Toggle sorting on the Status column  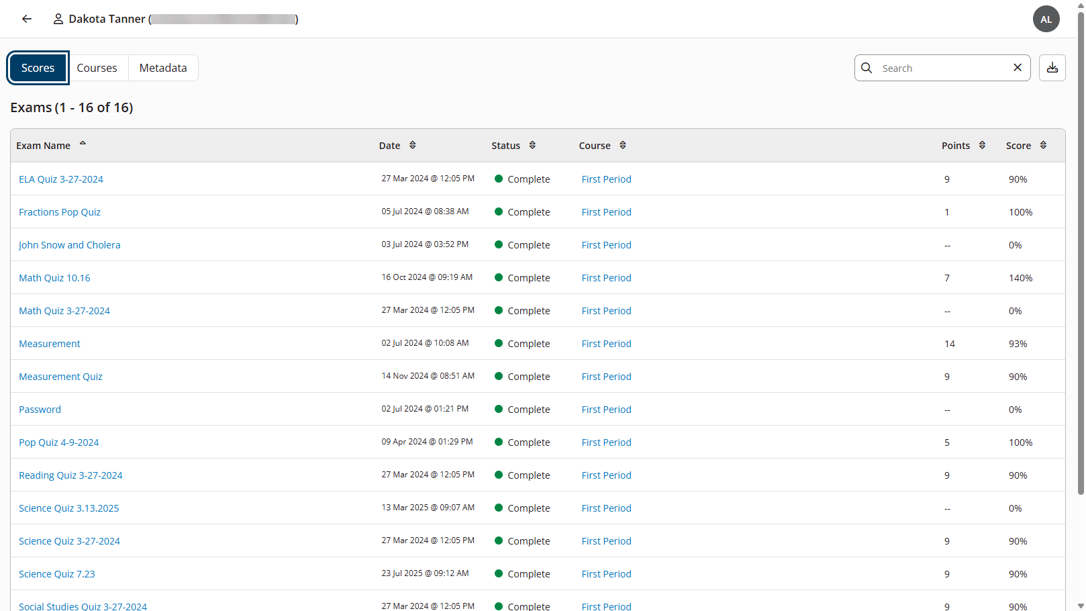coord(532,145)
